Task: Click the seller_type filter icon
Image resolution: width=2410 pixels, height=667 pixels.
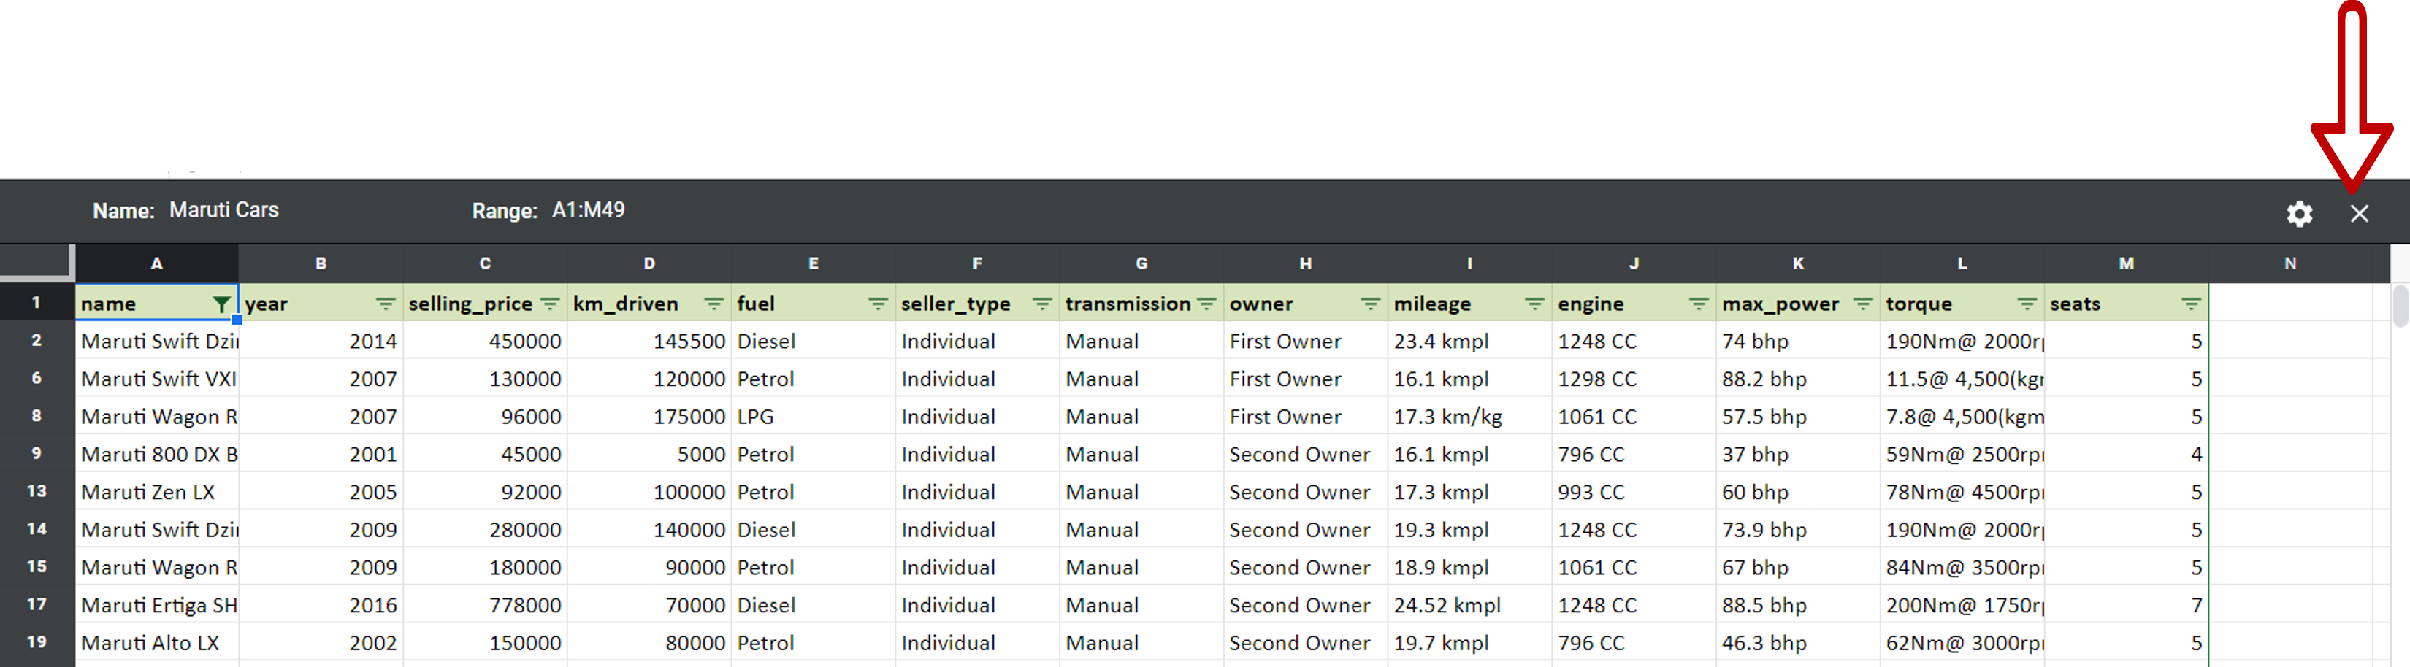Action: pyautogui.click(x=1041, y=303)
